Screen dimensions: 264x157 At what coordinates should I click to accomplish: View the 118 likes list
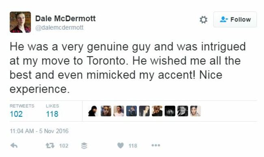click(x=52, y=114)
